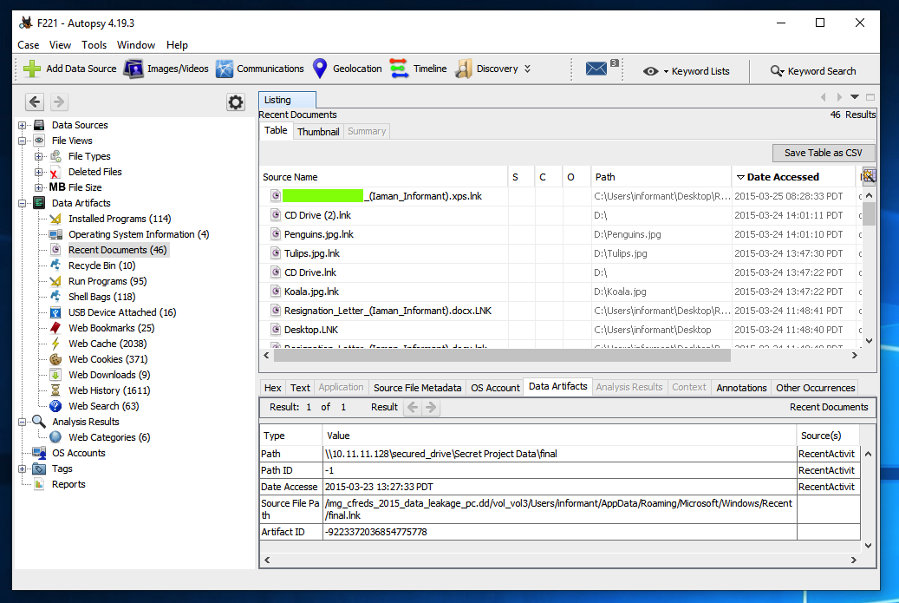The image size is (899, 603).
Task: Switch to the Thumbnail tab
Action: pos(318,132)
